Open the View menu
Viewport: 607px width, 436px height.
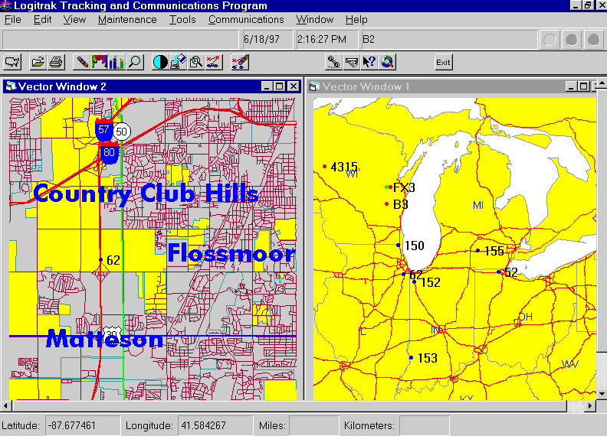pos(74,19)
